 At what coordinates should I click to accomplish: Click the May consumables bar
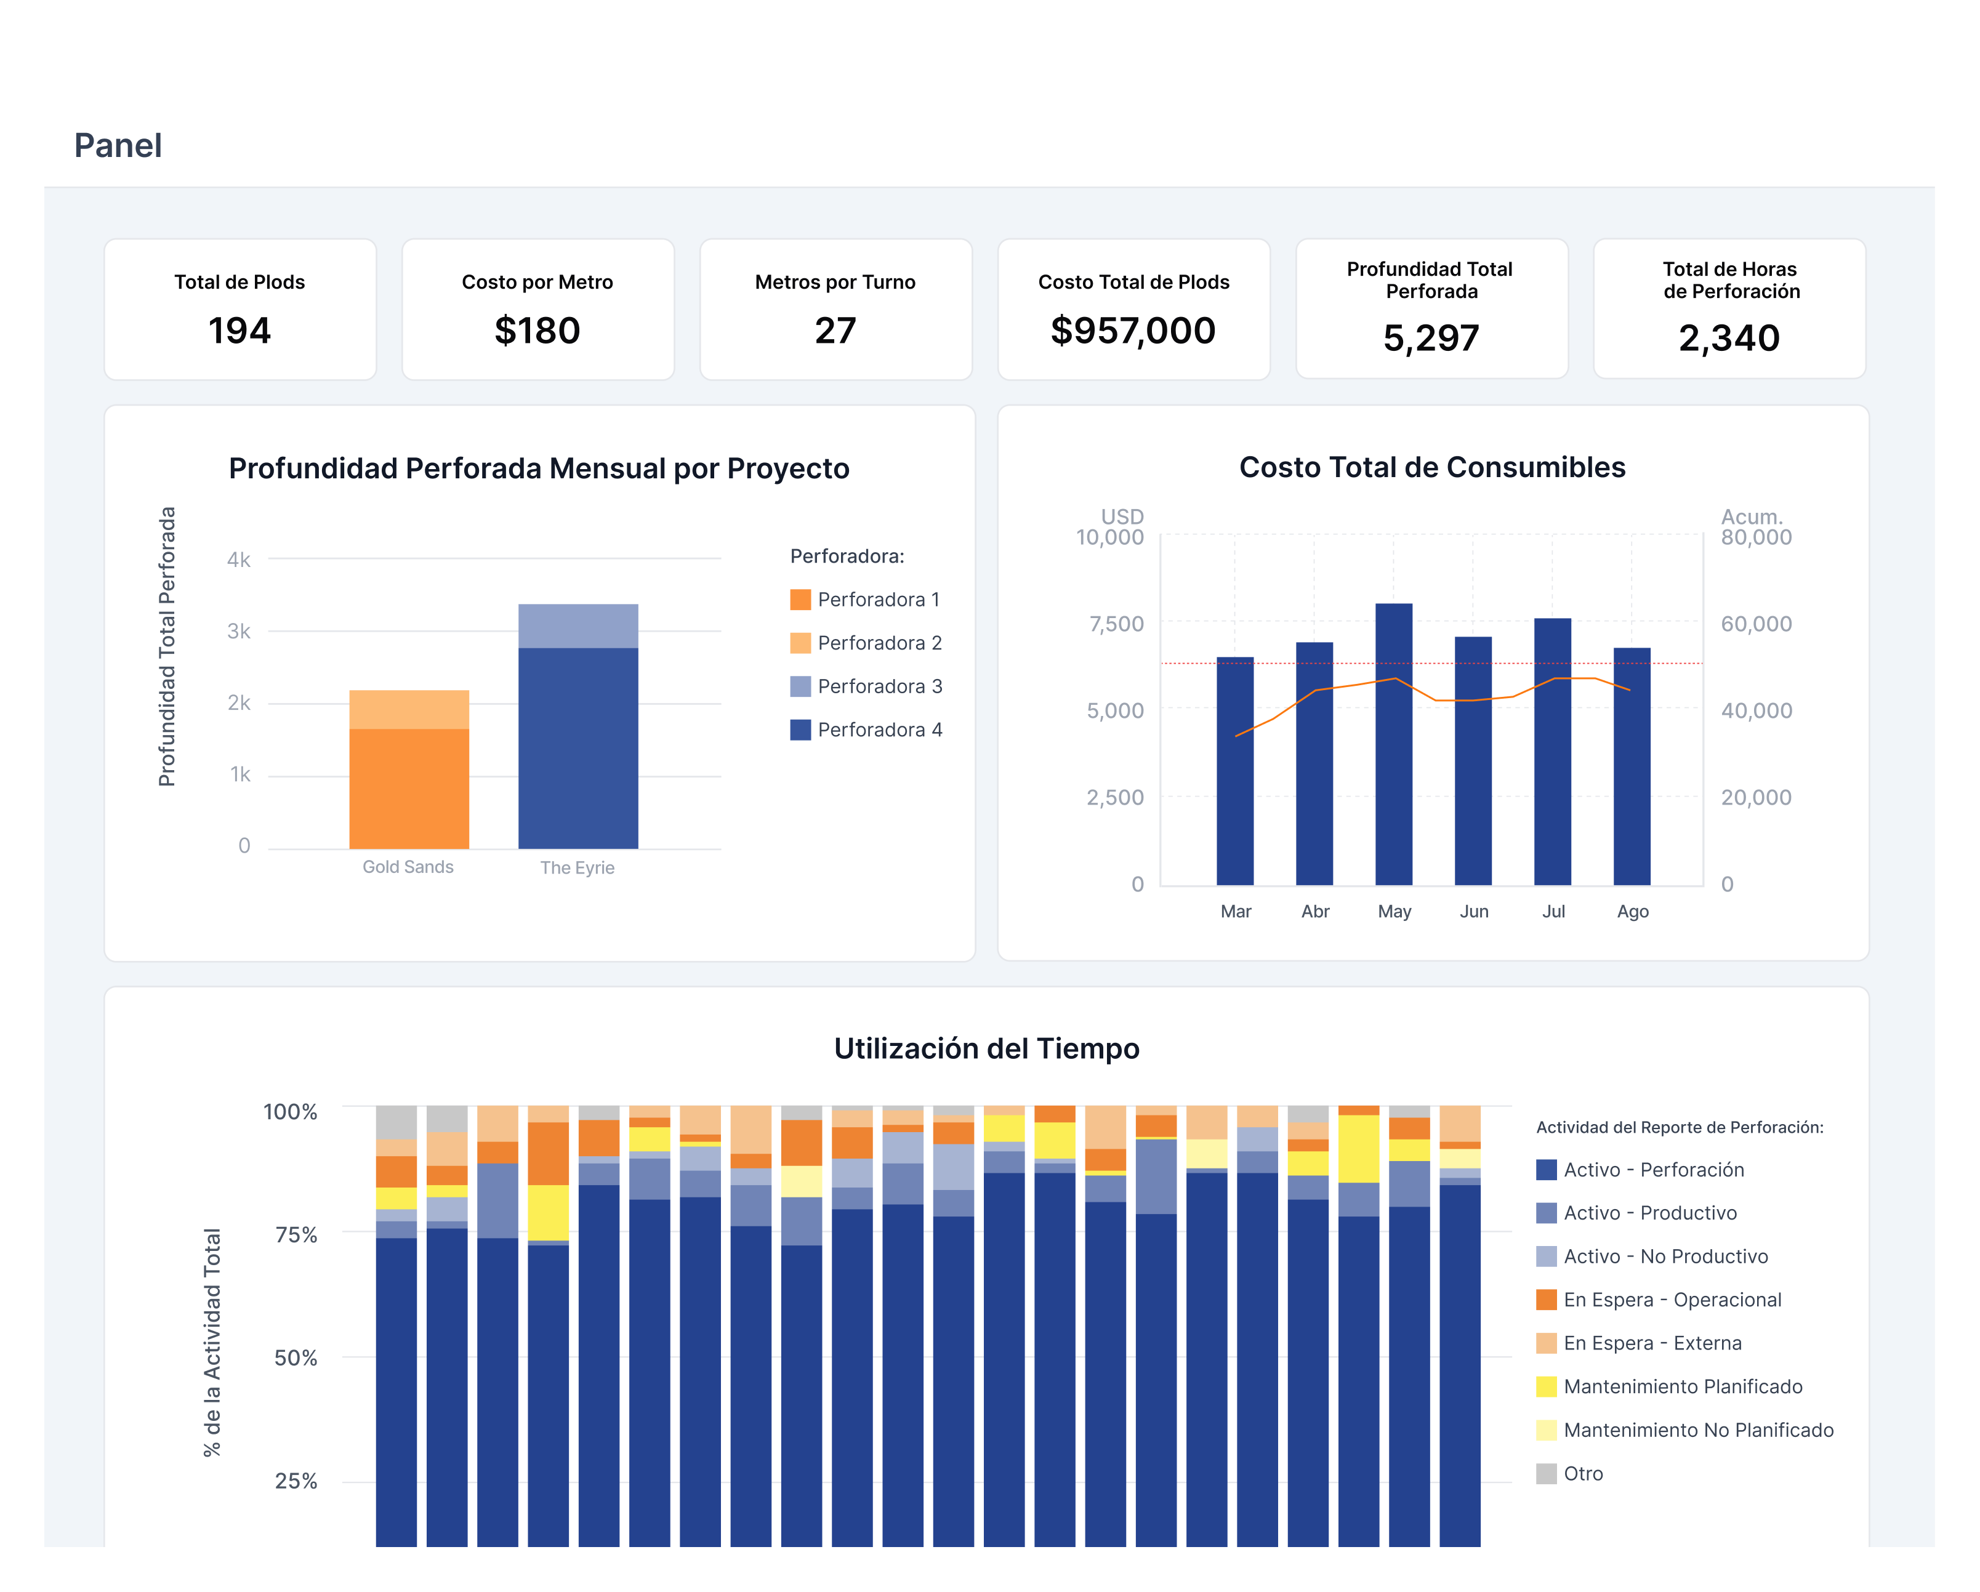point(1394,744)
